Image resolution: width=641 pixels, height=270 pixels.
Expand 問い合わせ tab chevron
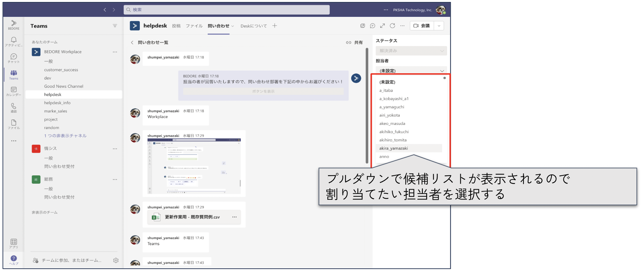[233, 26]
